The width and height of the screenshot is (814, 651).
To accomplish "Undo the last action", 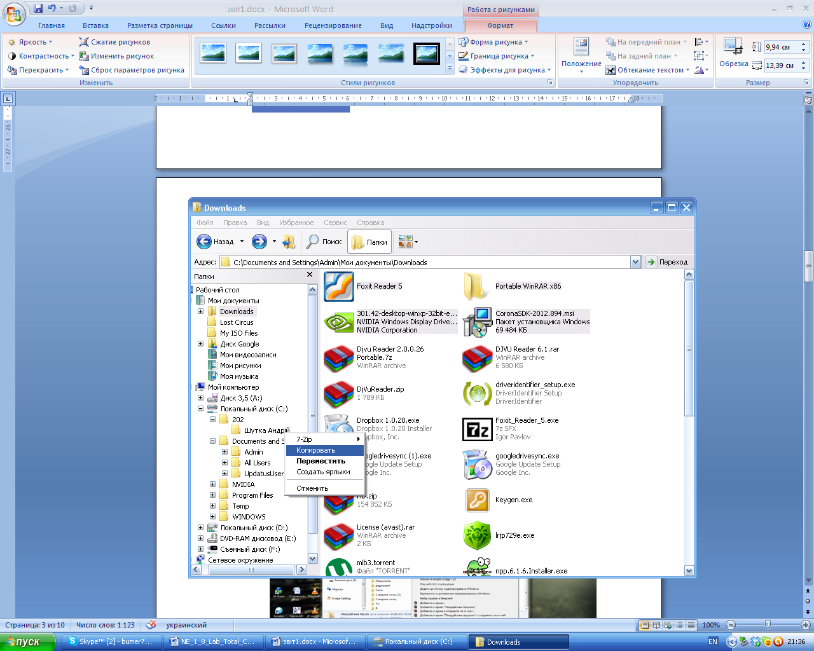I will pyautogui.click(x=52, y=8).
